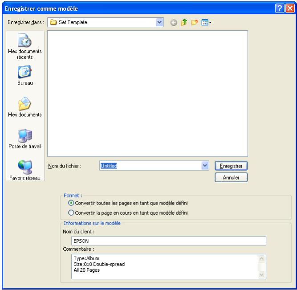Open the view options menu
Screen dimensions: 297x290
pyautogui.click(x=207, y=23)
